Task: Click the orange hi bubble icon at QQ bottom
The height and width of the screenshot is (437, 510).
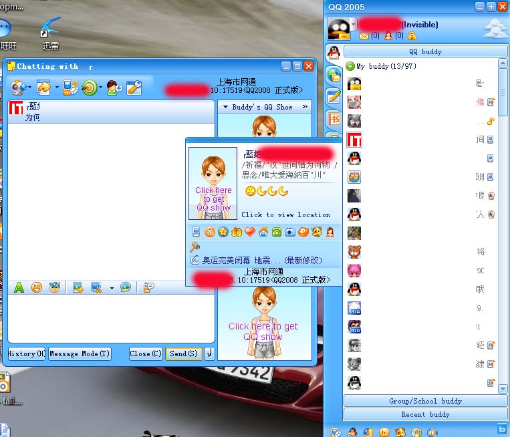Action: coord(384,432)
